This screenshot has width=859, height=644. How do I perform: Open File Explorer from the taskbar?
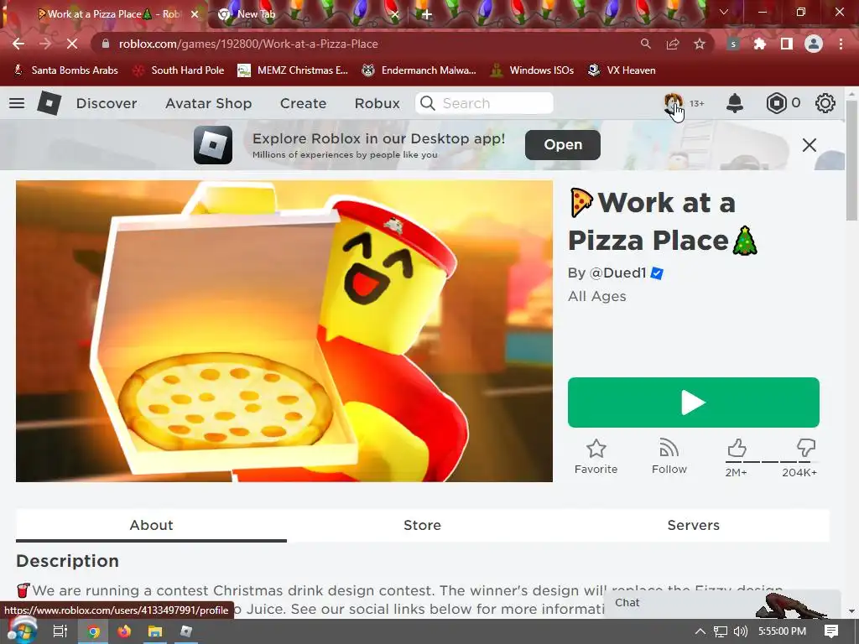(155, 631)
